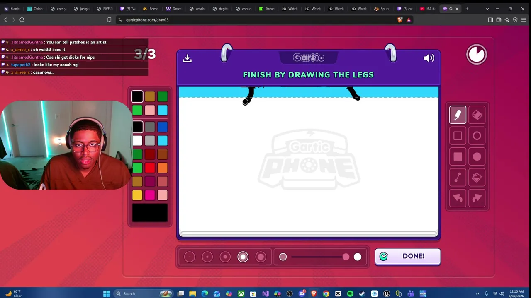Show hidden system tray icons

click(477, 294)
